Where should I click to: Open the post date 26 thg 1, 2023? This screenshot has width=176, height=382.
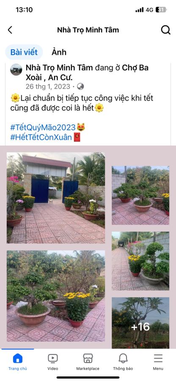[48, 87]
